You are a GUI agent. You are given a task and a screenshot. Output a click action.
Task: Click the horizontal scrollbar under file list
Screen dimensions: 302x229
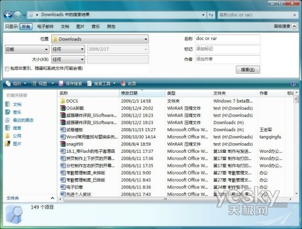(x=175, y=199)
